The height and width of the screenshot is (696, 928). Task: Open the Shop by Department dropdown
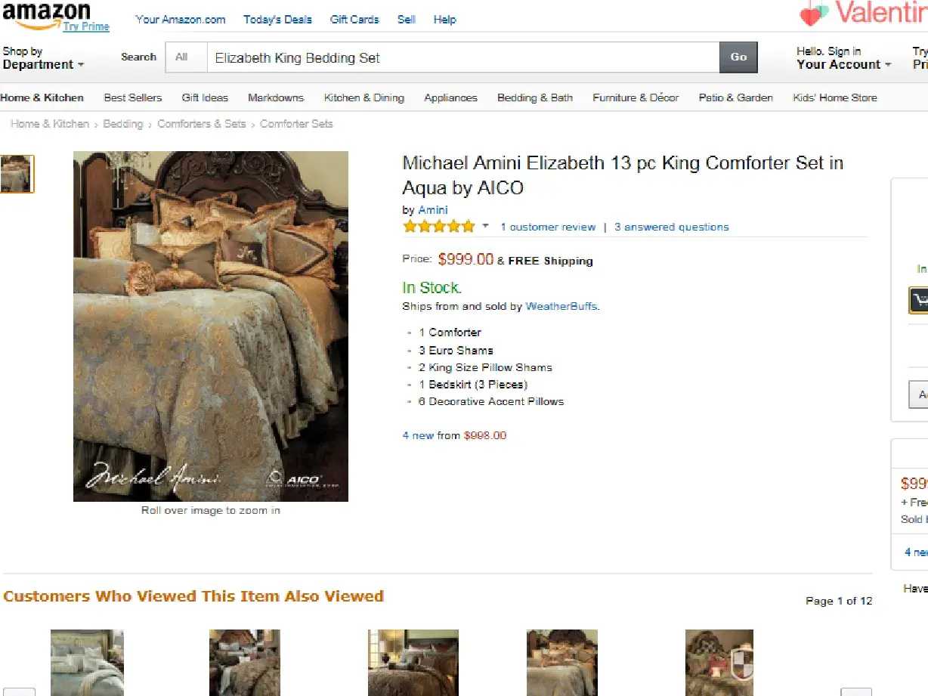click(x=43, y=58)
